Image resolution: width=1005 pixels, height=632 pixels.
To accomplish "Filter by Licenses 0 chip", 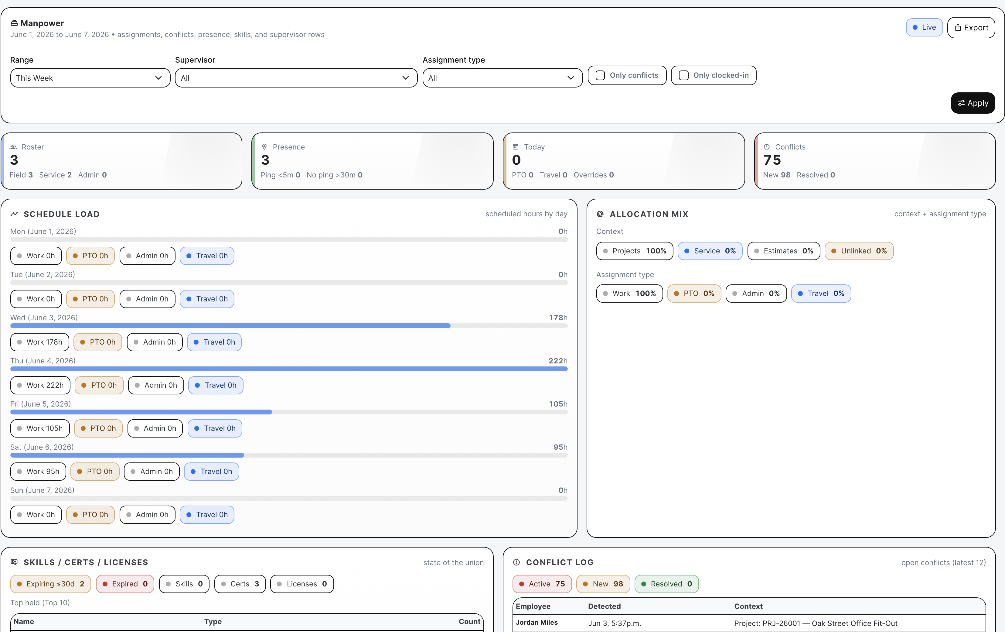I will pos(302,584).
